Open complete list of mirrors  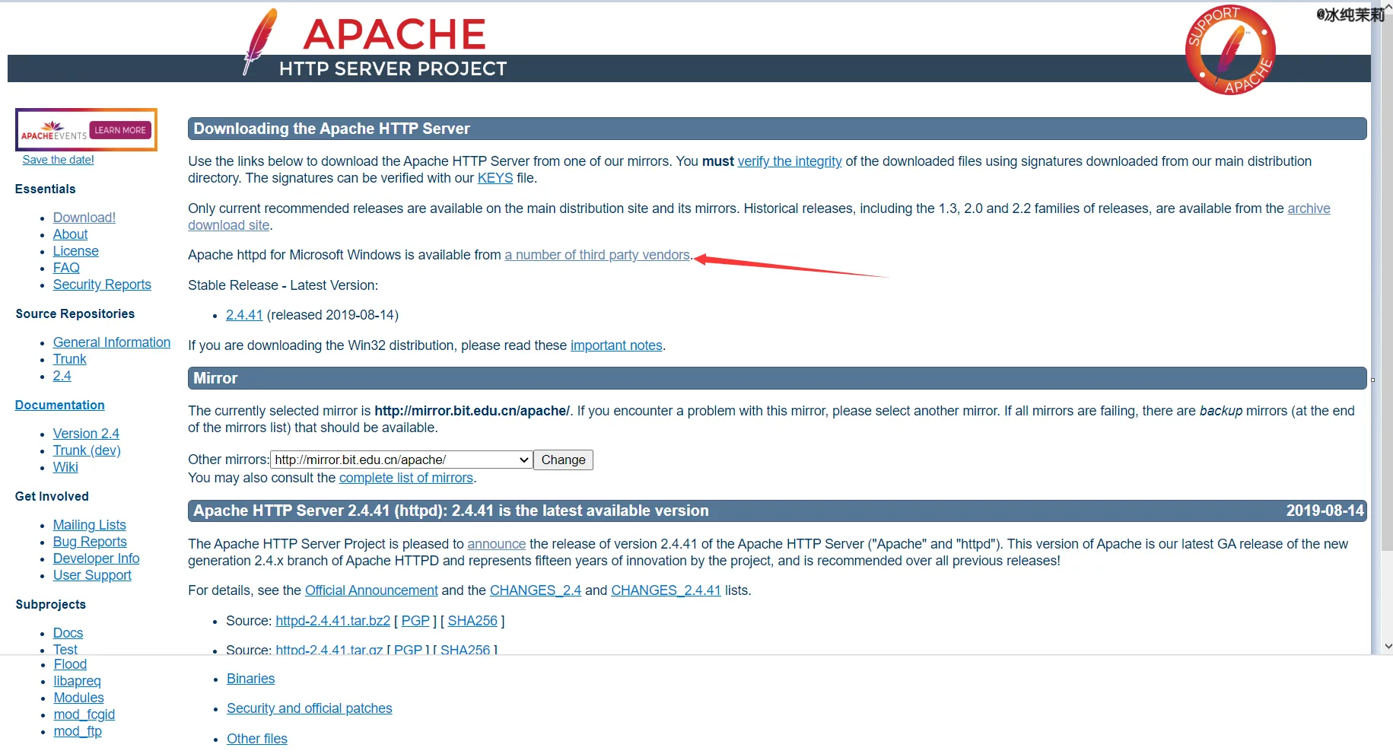tap(406, 478)
